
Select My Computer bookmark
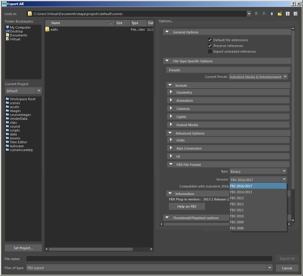[x=20, y=27]
